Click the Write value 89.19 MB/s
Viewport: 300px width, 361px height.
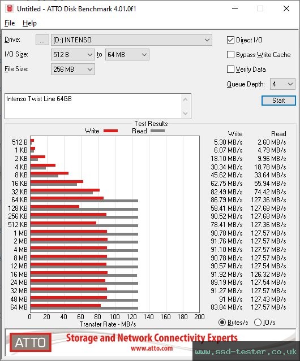click(226, 282)
